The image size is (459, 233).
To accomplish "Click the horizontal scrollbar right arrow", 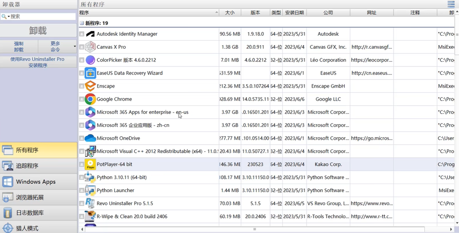I will coord(451,229).
